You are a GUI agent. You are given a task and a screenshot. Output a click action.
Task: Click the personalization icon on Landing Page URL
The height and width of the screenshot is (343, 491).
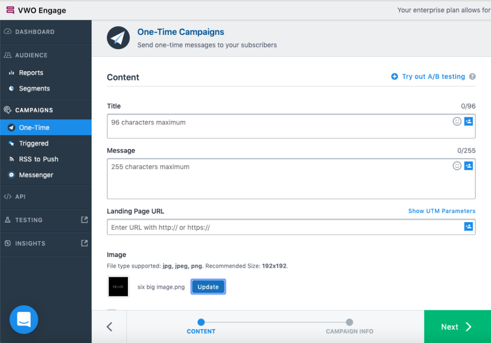pyautogui.click(x=468, y=226)
